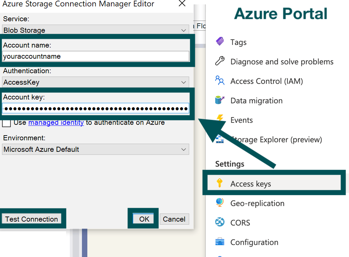Open the Environment dropdown showing Microsoft Azure Default
The image size is (349, 257).
(x=95, y=149)
